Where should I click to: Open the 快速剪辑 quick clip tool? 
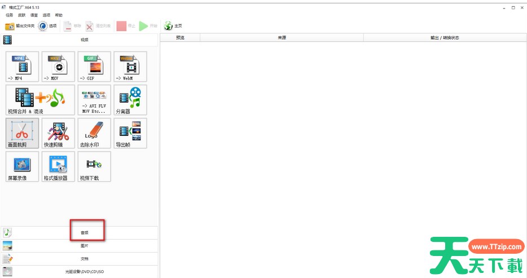pos(58,133)
